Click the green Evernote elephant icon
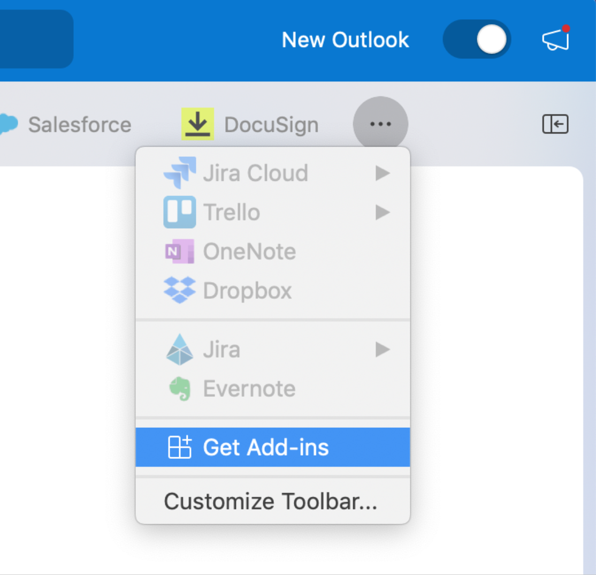Image resolution: width=596 pixels, height=575 pixels. pos(180,389)
